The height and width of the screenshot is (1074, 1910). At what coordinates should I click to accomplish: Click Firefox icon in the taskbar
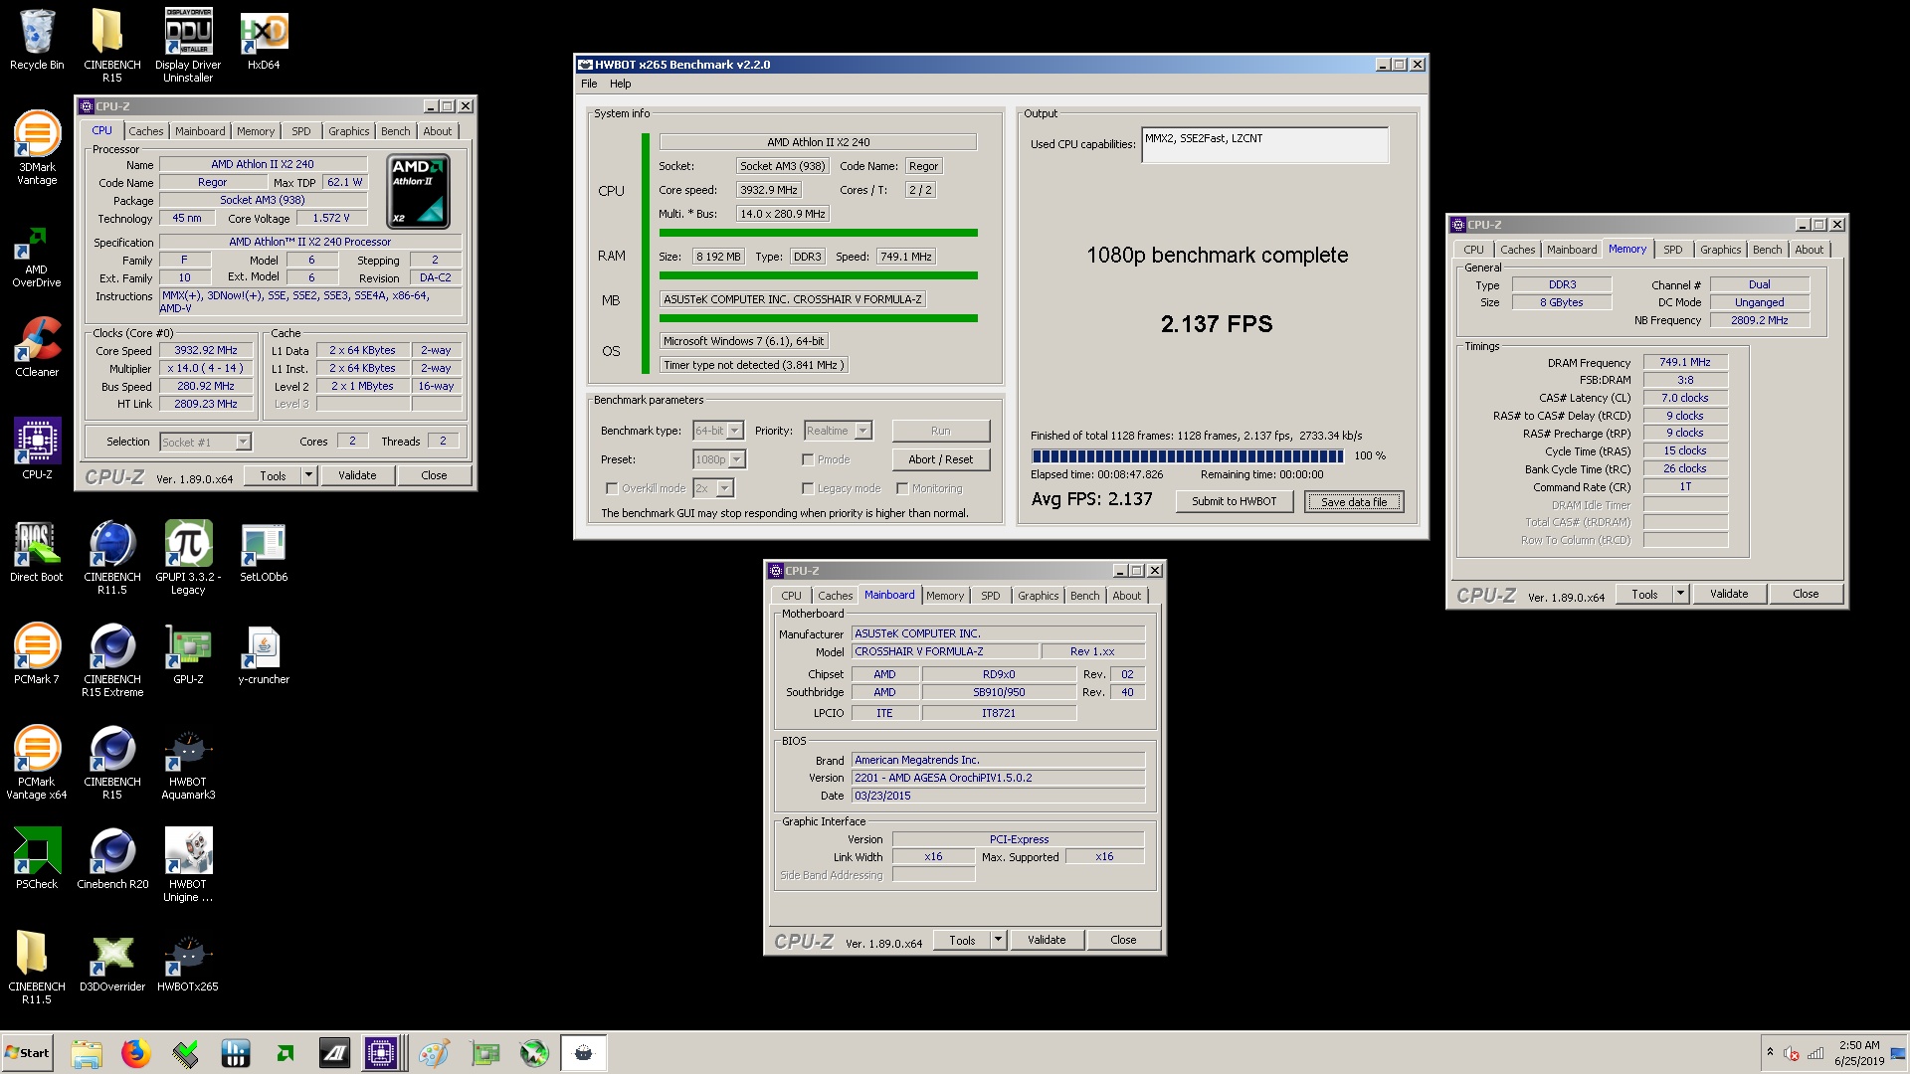click(135, 1052)
